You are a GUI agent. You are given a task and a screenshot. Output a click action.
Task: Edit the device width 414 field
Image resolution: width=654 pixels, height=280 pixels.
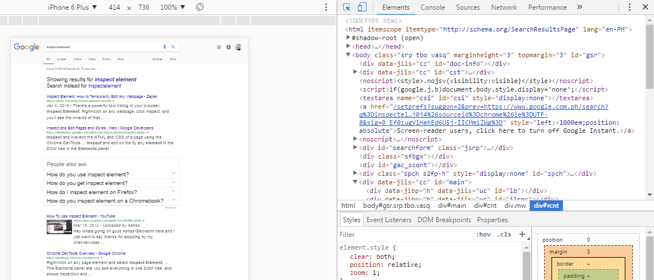115,7
